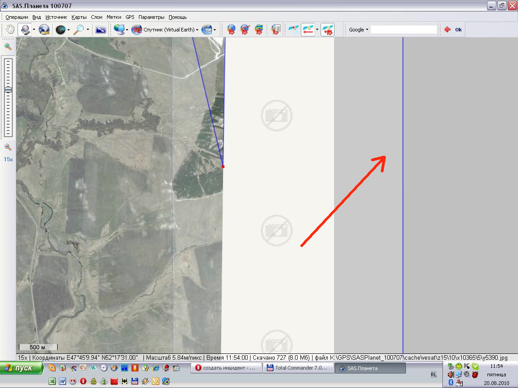The height and width of the screenshot is (388, 518).
Task: Open the Операции menu
Action: 17,17
